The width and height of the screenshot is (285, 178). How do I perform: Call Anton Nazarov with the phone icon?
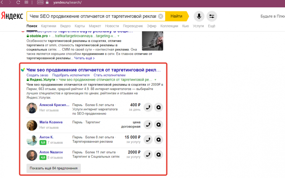148,155
